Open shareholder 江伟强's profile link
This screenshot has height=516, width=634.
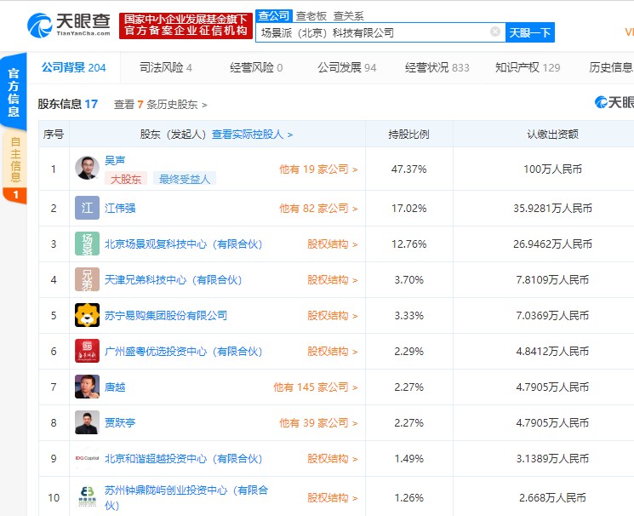pyautogui.click(x=120, y=209)
